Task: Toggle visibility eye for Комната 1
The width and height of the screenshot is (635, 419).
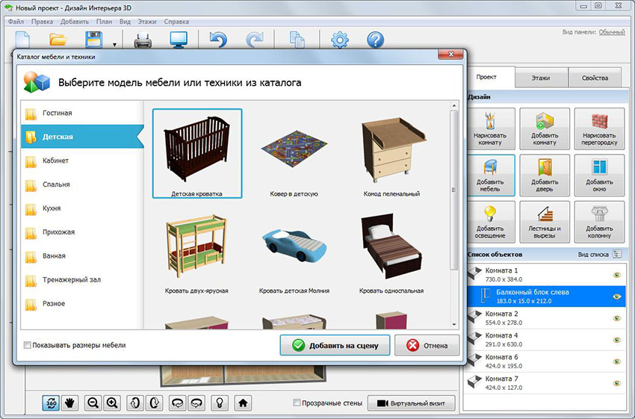Action: (617, 275)
